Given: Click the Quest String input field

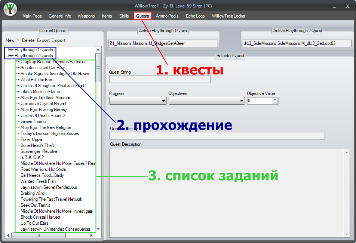Looking at the screenshot, I should pyautogui.click(x=160, y=79).
